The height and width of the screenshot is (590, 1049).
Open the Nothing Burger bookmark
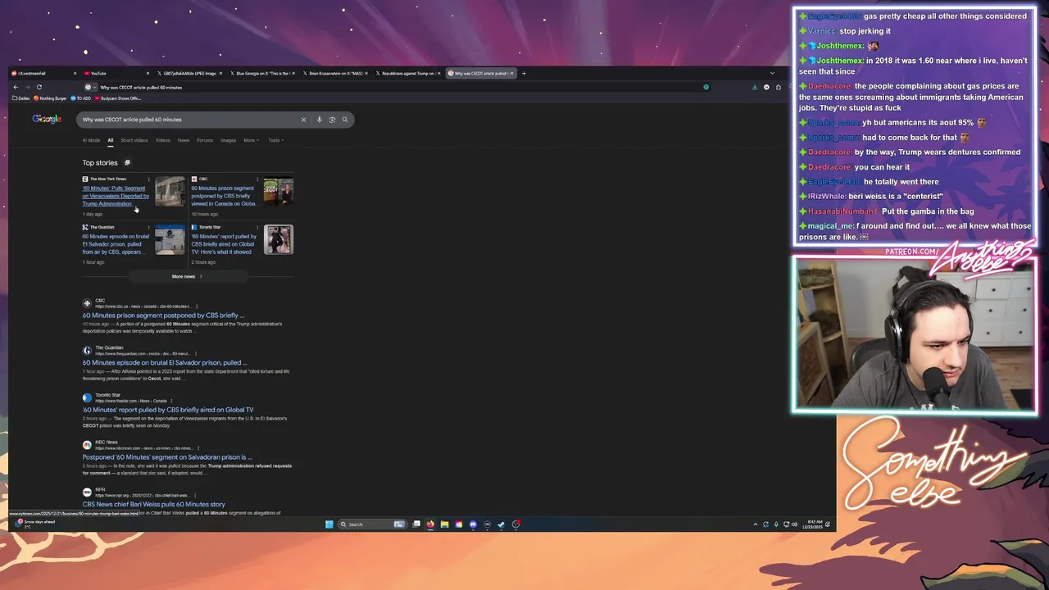51,98
